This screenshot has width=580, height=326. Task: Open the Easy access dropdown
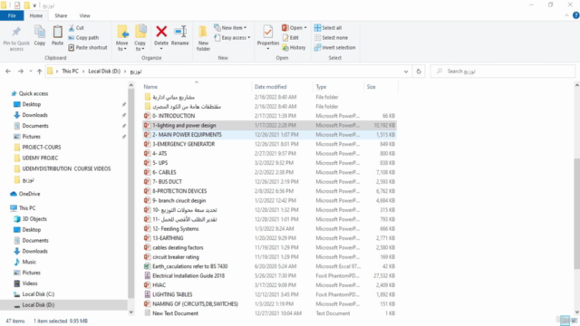[232, 38]
